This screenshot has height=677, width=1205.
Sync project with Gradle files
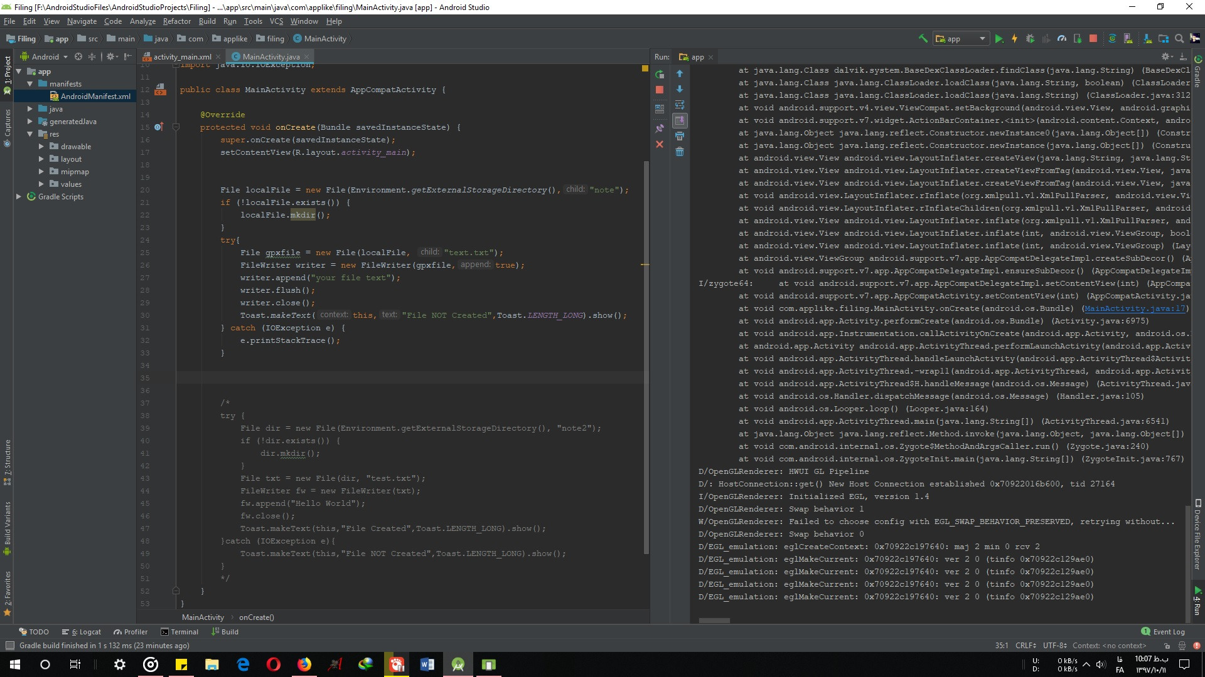(x=1112, y=38)
